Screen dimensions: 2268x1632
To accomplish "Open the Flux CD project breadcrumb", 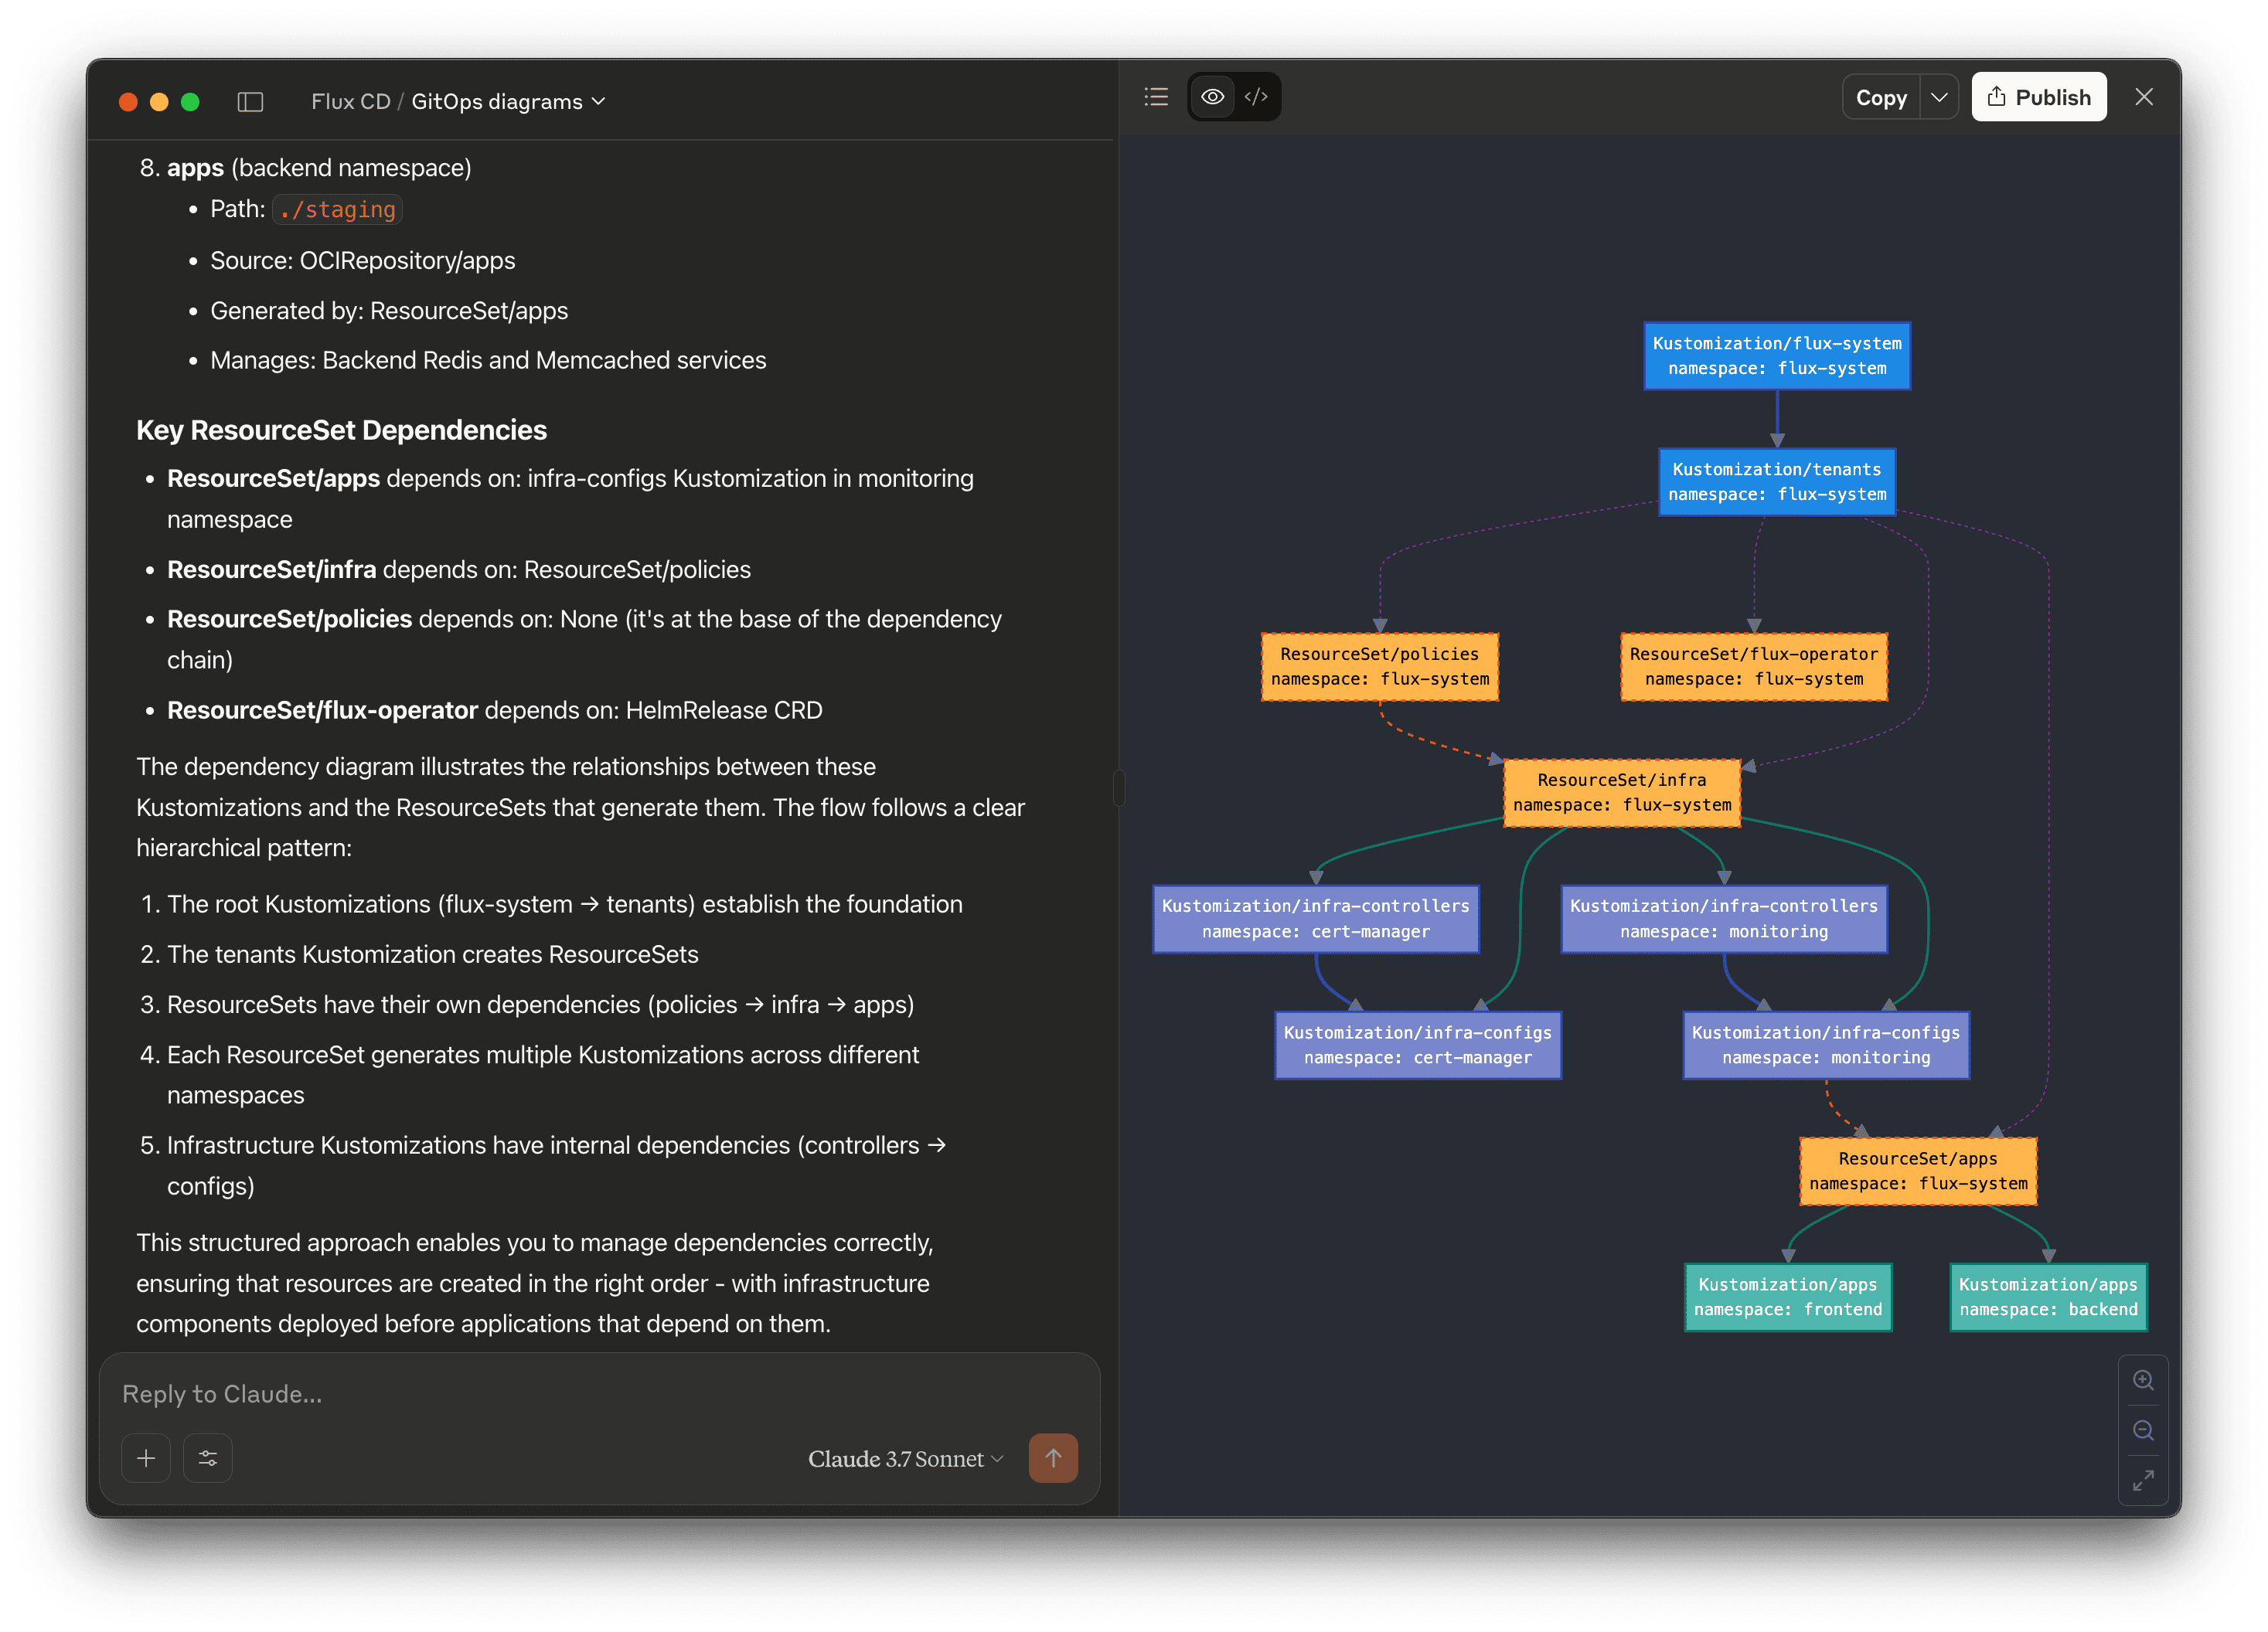I will click(x=350, y=102).
